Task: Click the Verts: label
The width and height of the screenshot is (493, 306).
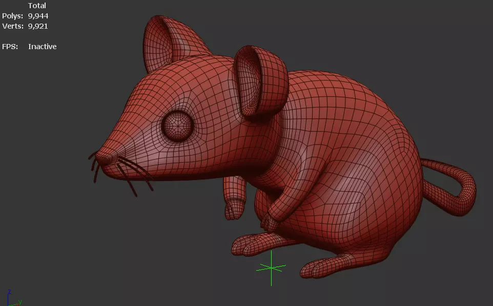Action: (x=13, y=26)
